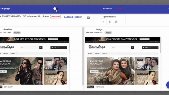Select DRESSES tab in Baseline screenshot
This screenshot has width=169, height=95.
pos(6,53)
